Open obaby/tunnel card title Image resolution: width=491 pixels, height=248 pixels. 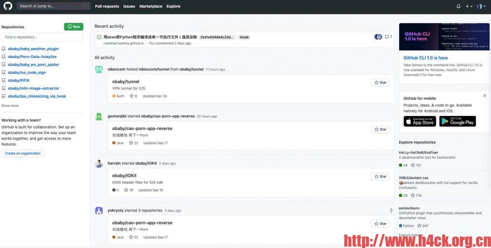click(x=126, y=82)
